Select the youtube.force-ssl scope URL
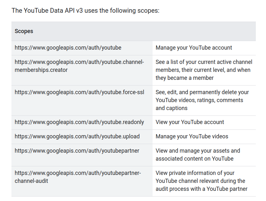 (79, 92)
